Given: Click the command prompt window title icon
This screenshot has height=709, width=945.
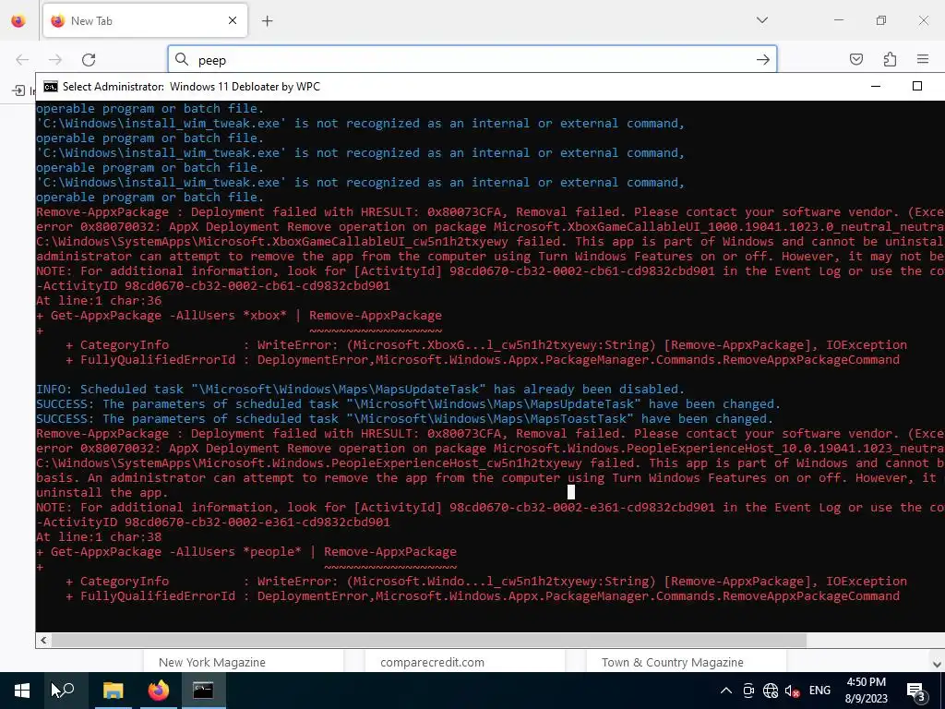Looking at the screenshot, I should pos(51,86).
